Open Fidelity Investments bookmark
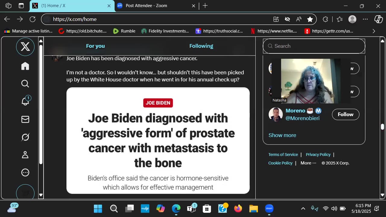 pyautogui.click(x=165, y=31)
